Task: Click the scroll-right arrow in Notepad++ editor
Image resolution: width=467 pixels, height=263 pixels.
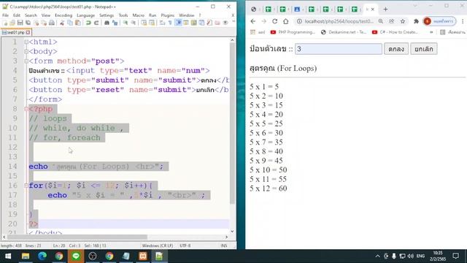Action: (x=227, y=237)
